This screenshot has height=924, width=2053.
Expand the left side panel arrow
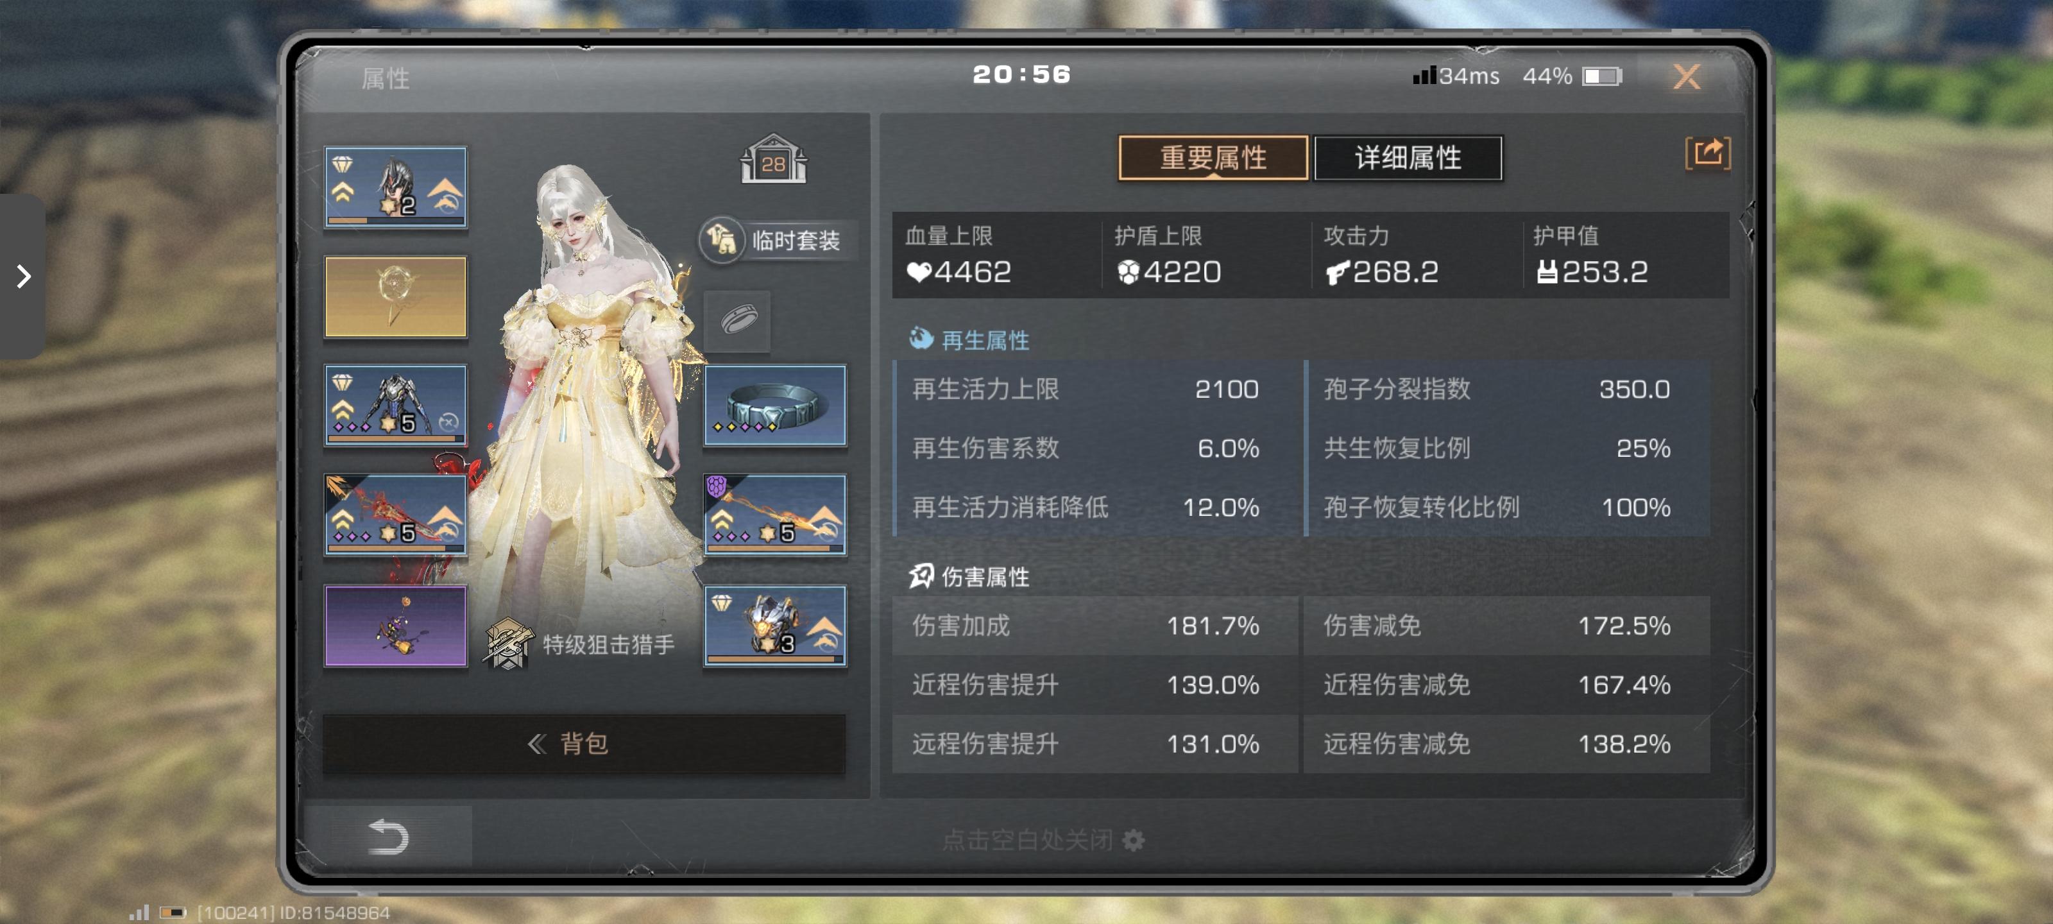23,277
